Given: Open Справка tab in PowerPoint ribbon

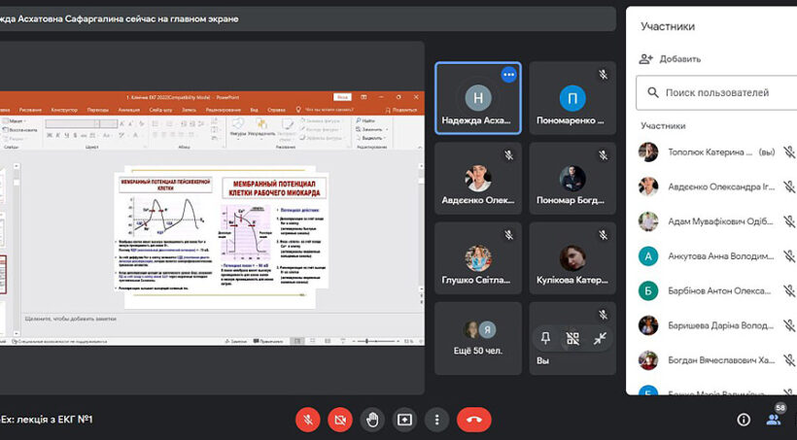Looking at the screenshot, I should [x=276, y=110].
